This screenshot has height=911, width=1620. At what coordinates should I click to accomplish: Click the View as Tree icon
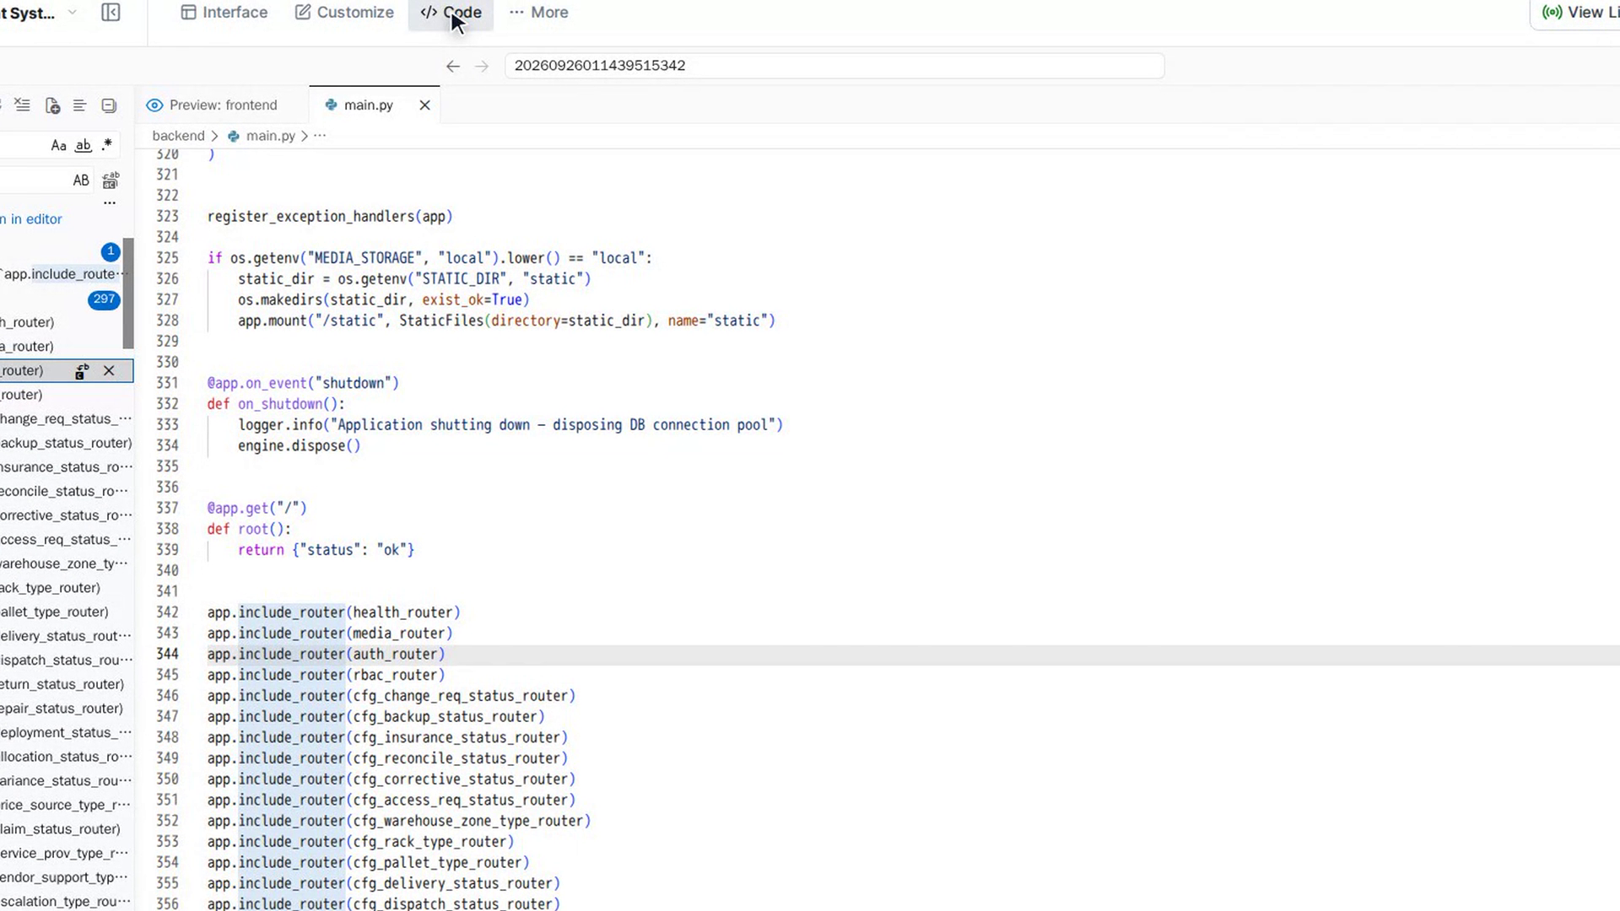80,105
